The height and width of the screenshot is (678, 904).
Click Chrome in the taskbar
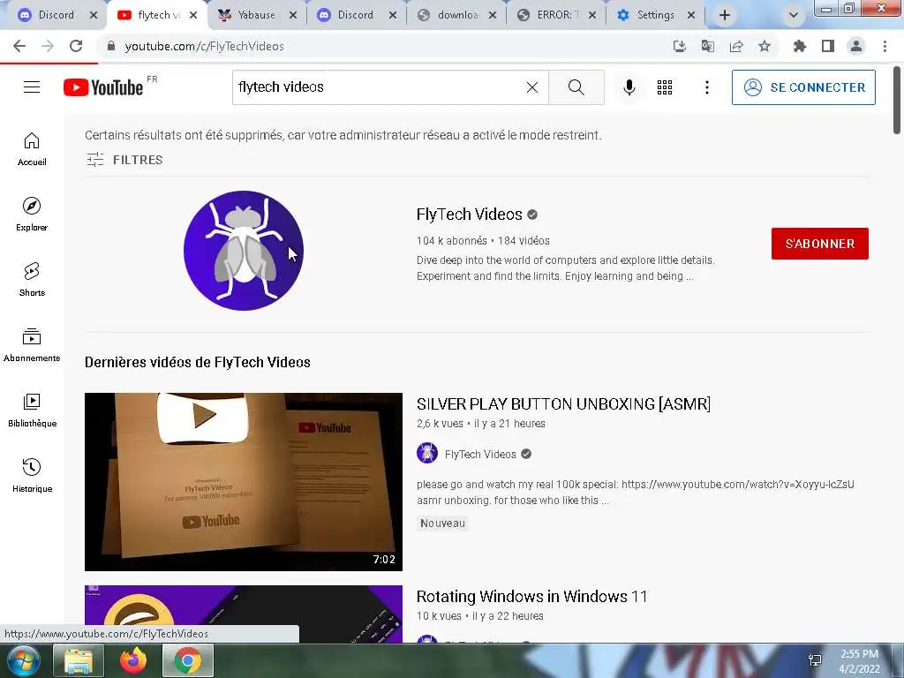tap(188, 660)
